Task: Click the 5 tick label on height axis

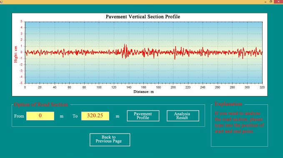Action: click(x=21, y=22)
